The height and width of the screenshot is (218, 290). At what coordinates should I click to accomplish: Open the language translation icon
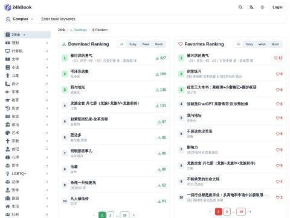click(x=251, y=7)
